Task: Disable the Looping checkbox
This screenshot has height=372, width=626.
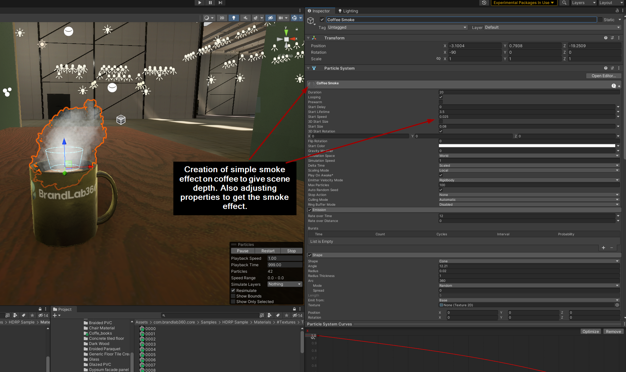Action: click(441, 97)
